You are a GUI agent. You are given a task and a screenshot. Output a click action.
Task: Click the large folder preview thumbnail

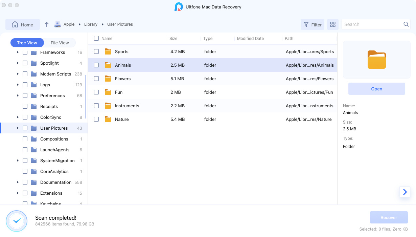376,60
